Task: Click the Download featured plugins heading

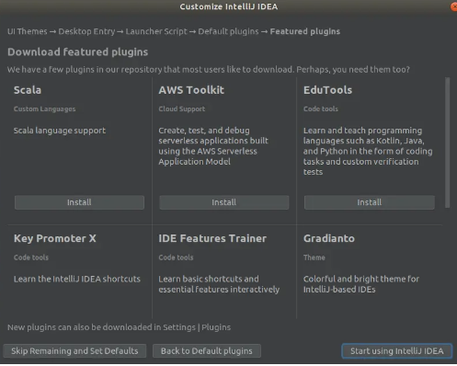Action: (78, 52)
